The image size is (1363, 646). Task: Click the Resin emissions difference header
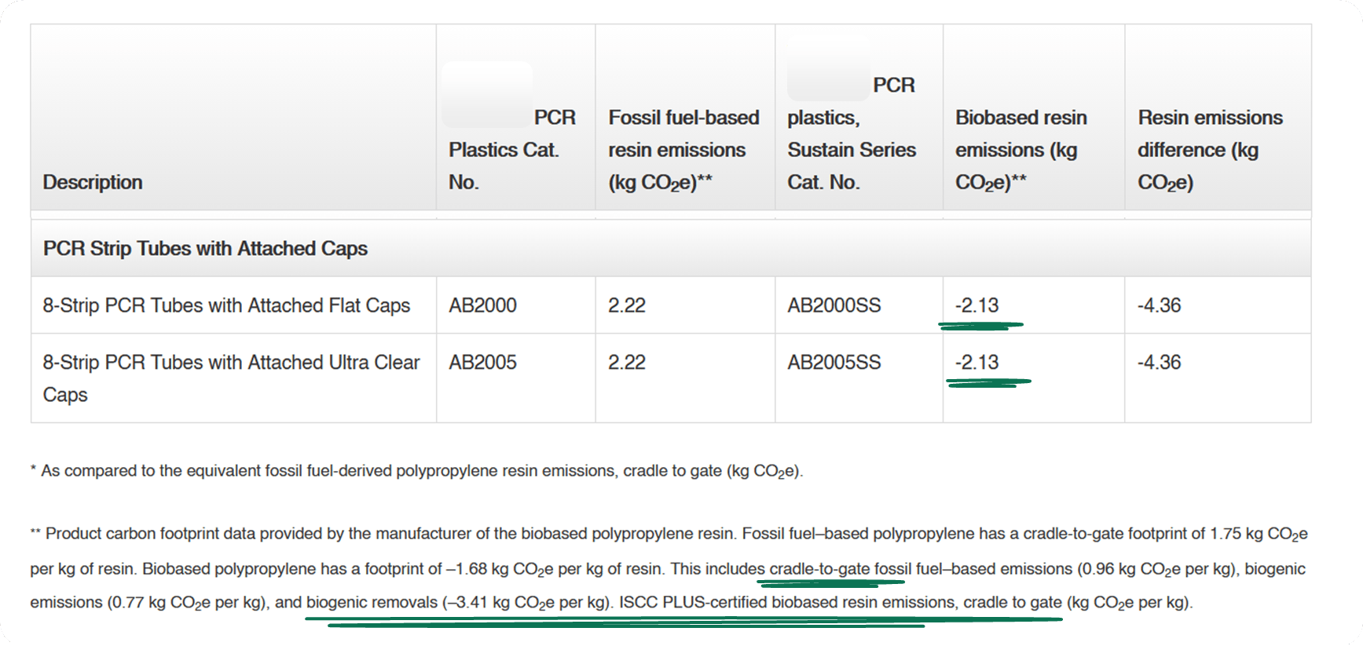[1210, 150]
